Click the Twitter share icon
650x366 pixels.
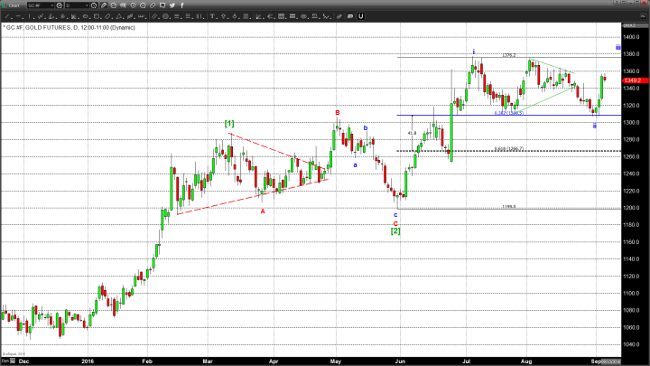click(x=172, y=5)
